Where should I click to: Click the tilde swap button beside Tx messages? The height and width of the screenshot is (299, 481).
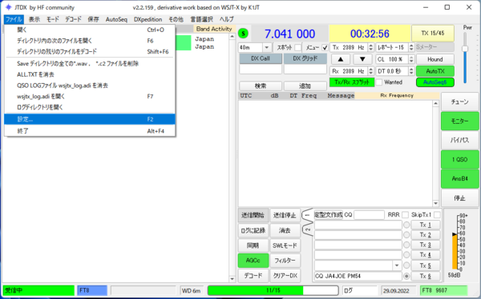pyautogui.click(x=308, y=229)
